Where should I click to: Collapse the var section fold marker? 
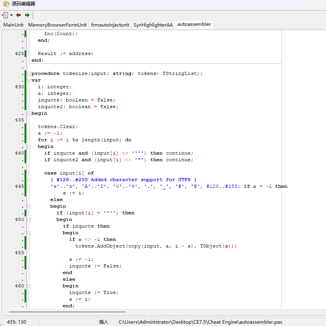coord(29,80)
